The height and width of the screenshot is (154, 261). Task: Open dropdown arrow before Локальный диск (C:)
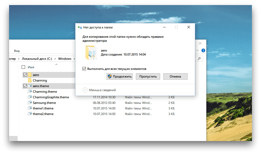tap(19, 59)
